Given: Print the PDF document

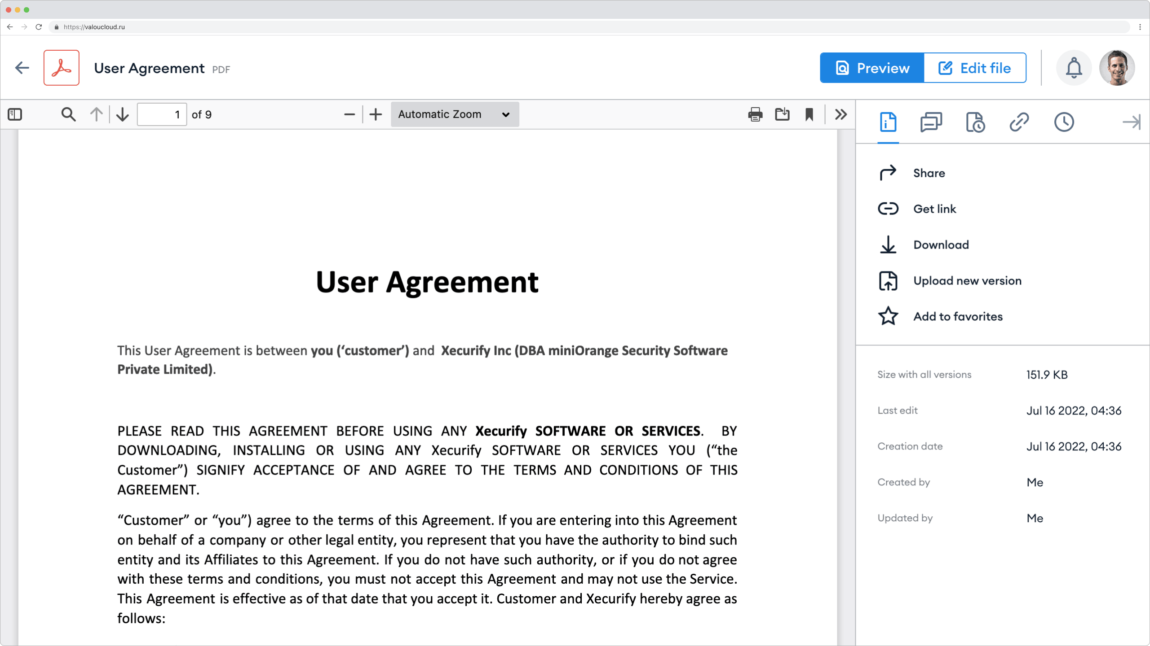Looking at the screenshot, I should (x=755, y=114).
